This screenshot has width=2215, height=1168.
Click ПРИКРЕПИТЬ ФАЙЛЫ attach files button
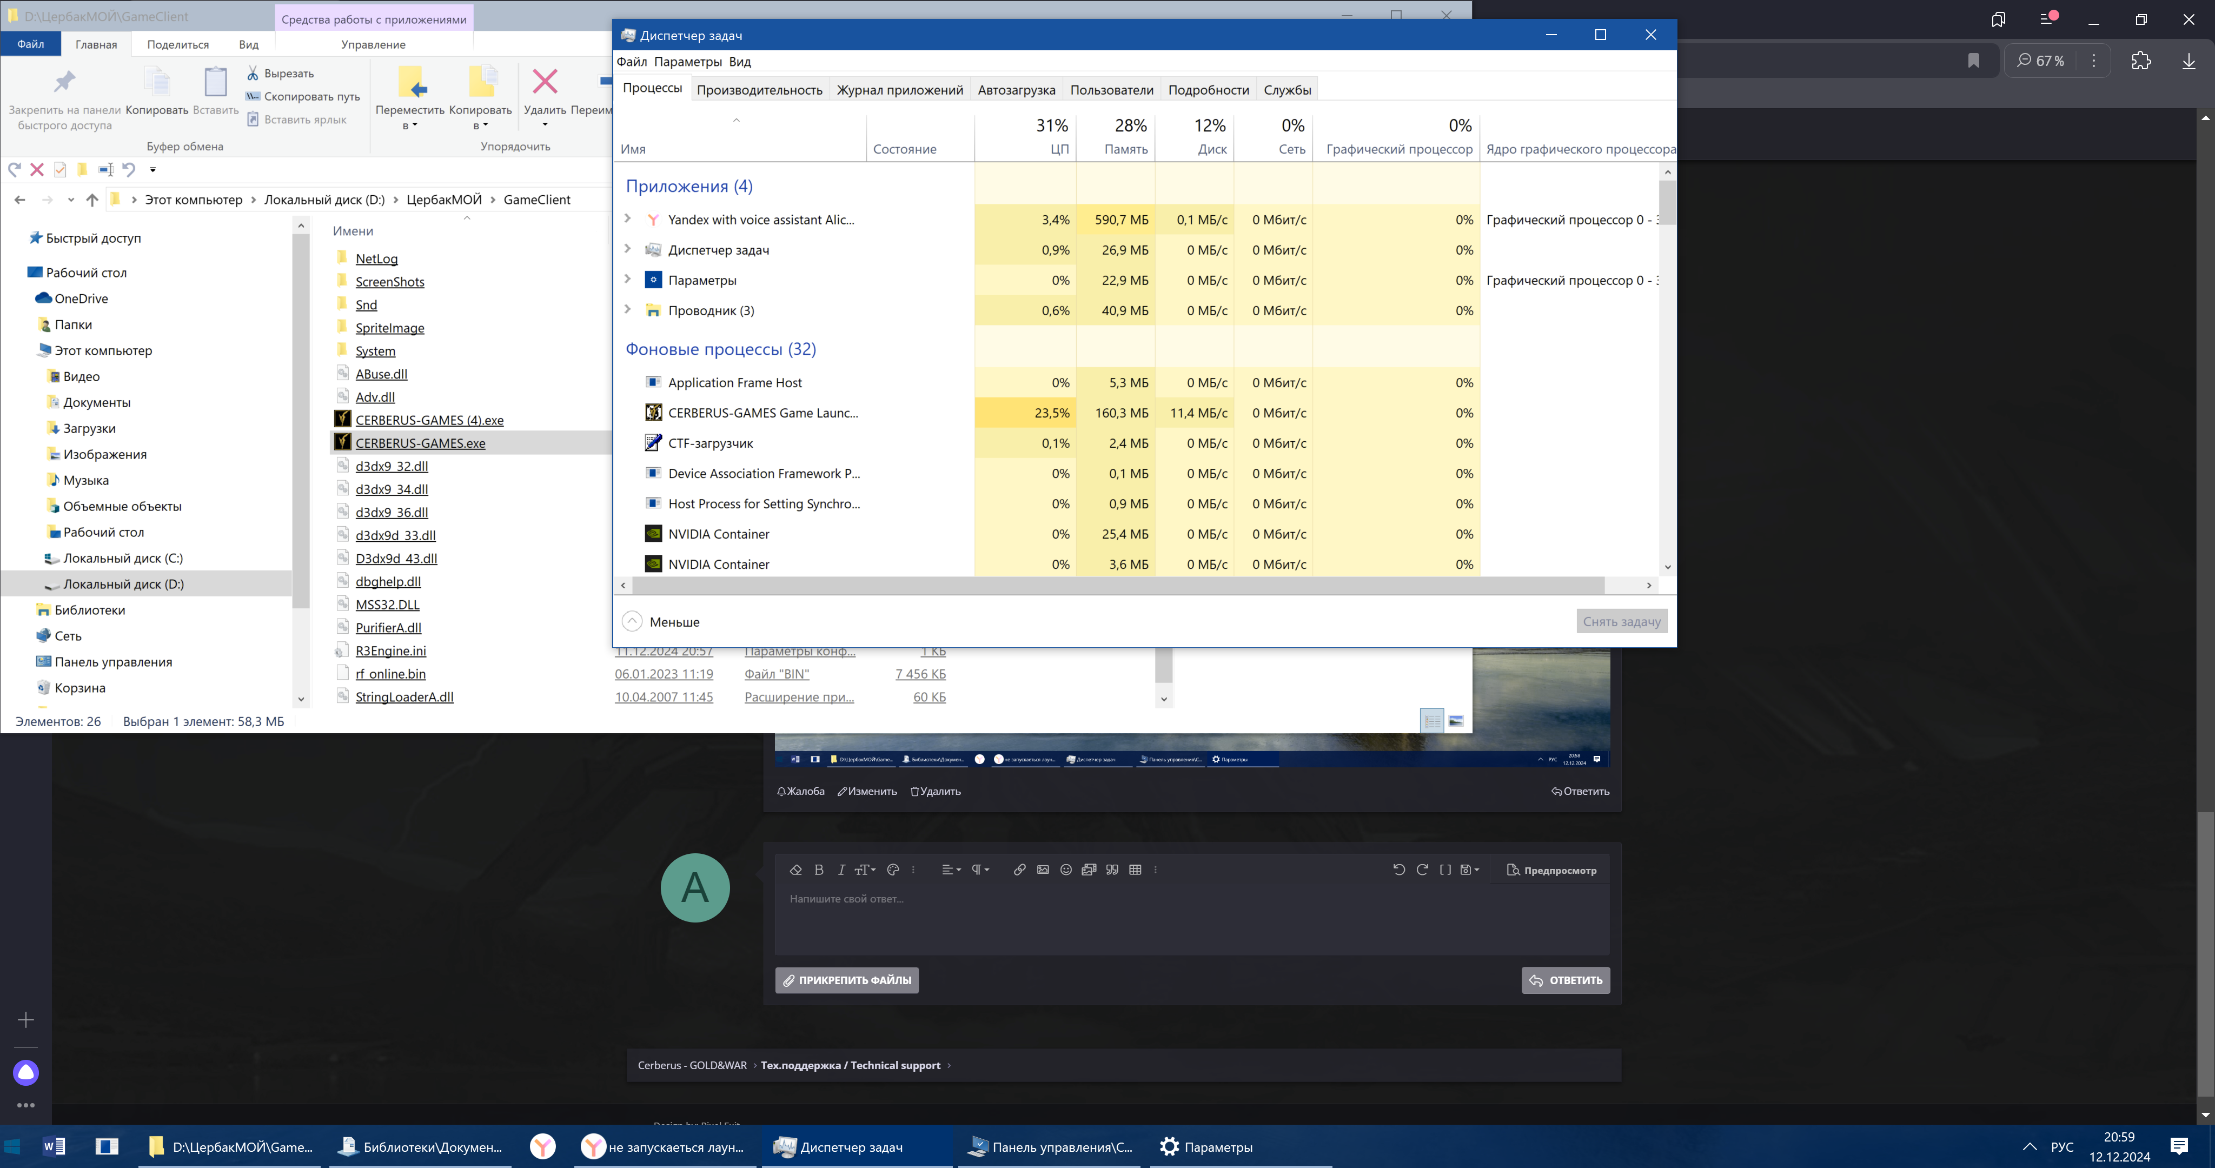click(x=847, y=980)
